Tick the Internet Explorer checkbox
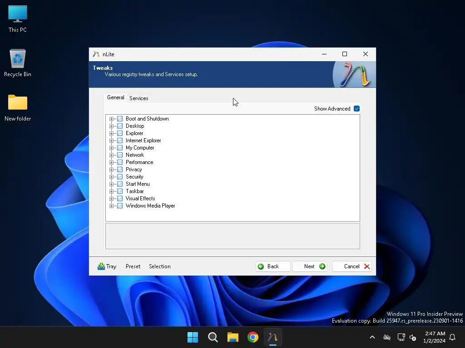The height and width of the screenshot is (348, 465). (120, 140)
